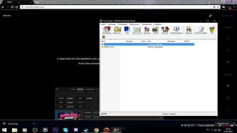The image size is (237, 133).
Task: Open Skype from the taskbar
Action: point(66,130)
